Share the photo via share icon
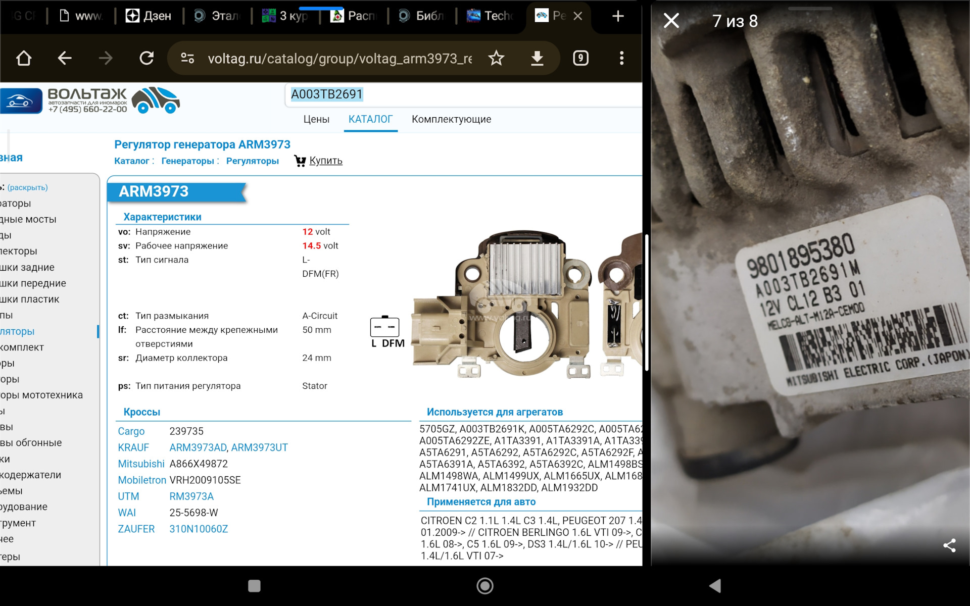The image size is (970, 606). (x=949, y=545)
